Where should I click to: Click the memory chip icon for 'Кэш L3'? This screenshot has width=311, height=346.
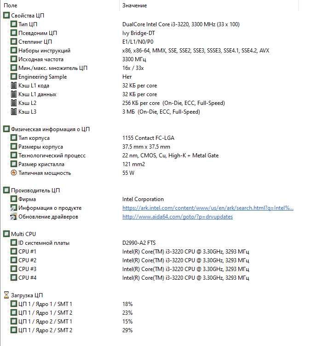(14, 112)
